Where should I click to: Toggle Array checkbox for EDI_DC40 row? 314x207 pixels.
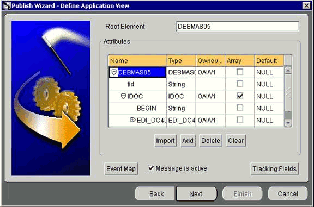click(x=240, y=120)
